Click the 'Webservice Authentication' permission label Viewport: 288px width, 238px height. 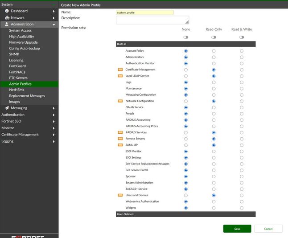pos(142,201)
